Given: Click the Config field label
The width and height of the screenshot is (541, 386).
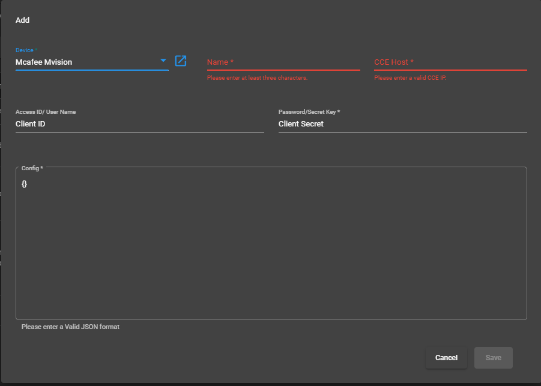Looking at the screenshot, I should coord(31,168).
